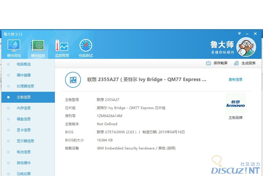
Task: Open the 温度管理 temperature management icon
Action: [x=62, y=46]
